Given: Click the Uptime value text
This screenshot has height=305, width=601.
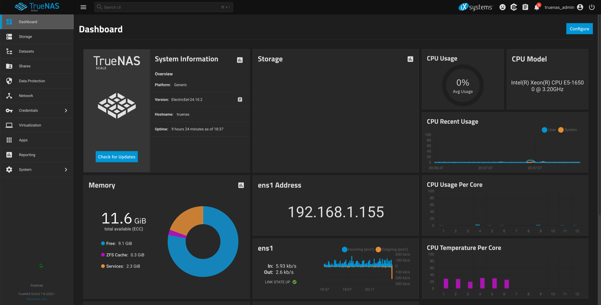Looking at the screenshot, I should pos(198,129).
